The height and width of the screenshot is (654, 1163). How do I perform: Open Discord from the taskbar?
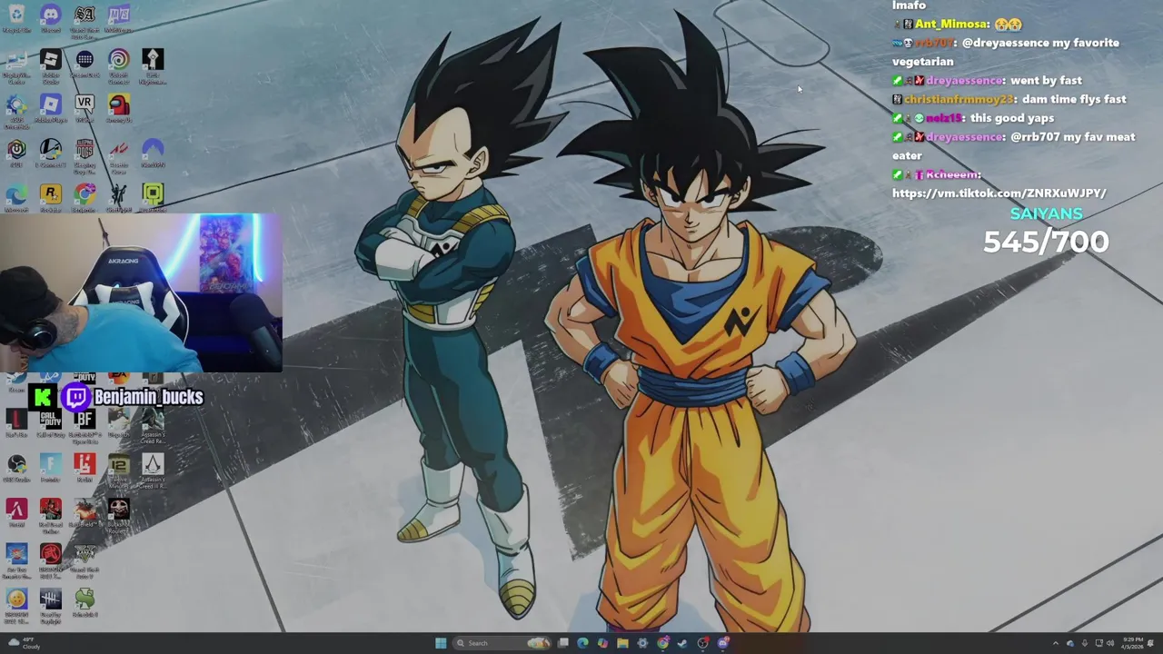click(x=723, y=643)
